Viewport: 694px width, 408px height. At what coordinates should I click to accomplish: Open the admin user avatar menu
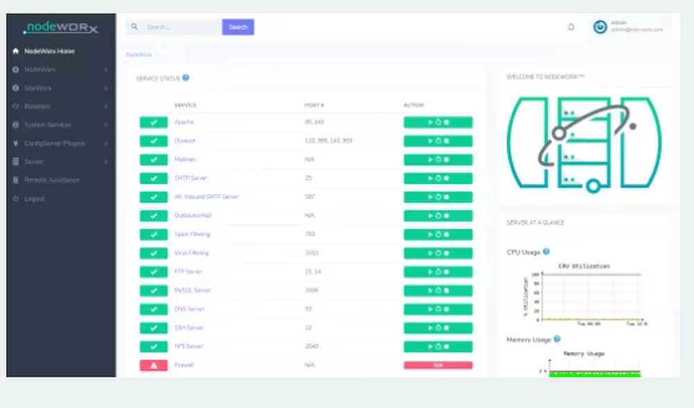point(600,27)
